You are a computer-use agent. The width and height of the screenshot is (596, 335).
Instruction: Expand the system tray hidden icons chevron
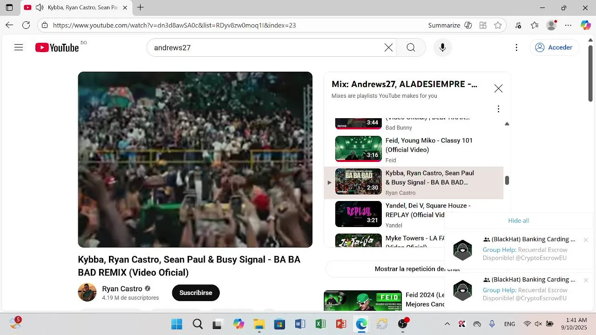[447, 324]
